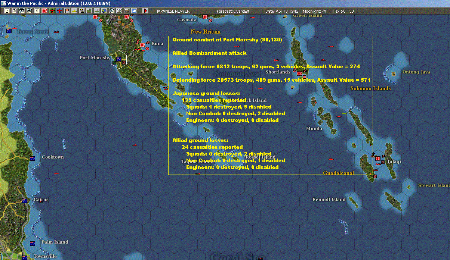Viewport: 450px width, 260px height.
Task: Open the document list report icon
Action: point(14,11)
